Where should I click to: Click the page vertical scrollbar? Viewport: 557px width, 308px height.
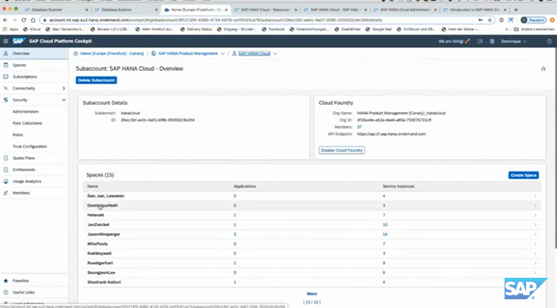[555, 149]
